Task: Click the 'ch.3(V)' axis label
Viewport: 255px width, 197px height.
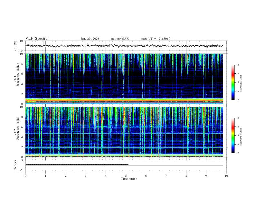Action: [15, 165]
